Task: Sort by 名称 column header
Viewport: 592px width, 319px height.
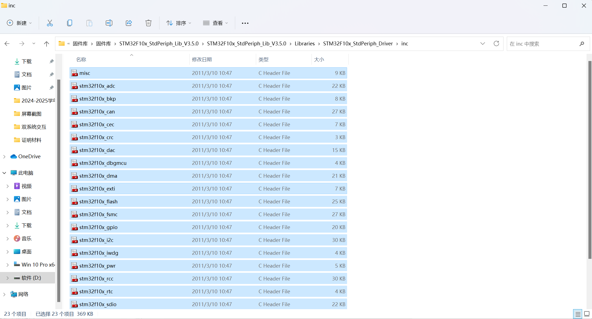Action: coord(81,59)
